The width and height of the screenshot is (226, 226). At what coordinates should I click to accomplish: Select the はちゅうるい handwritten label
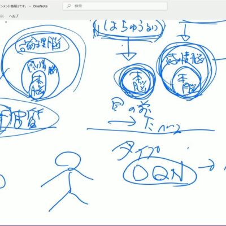[130, 28]
